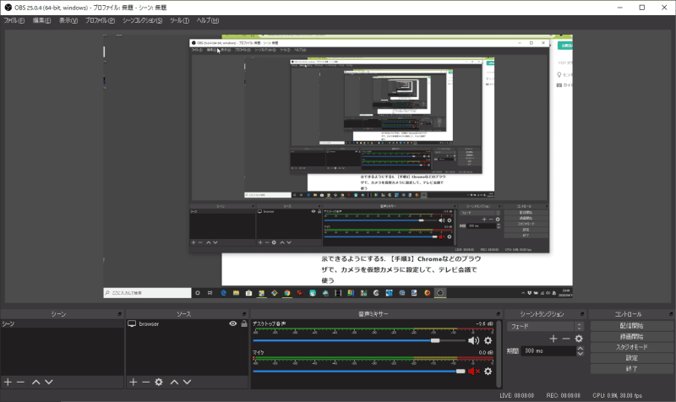Viewport: 676px width, 402px height.
Task: Open the ファイル(F) menu
Action: coord(14,20)
